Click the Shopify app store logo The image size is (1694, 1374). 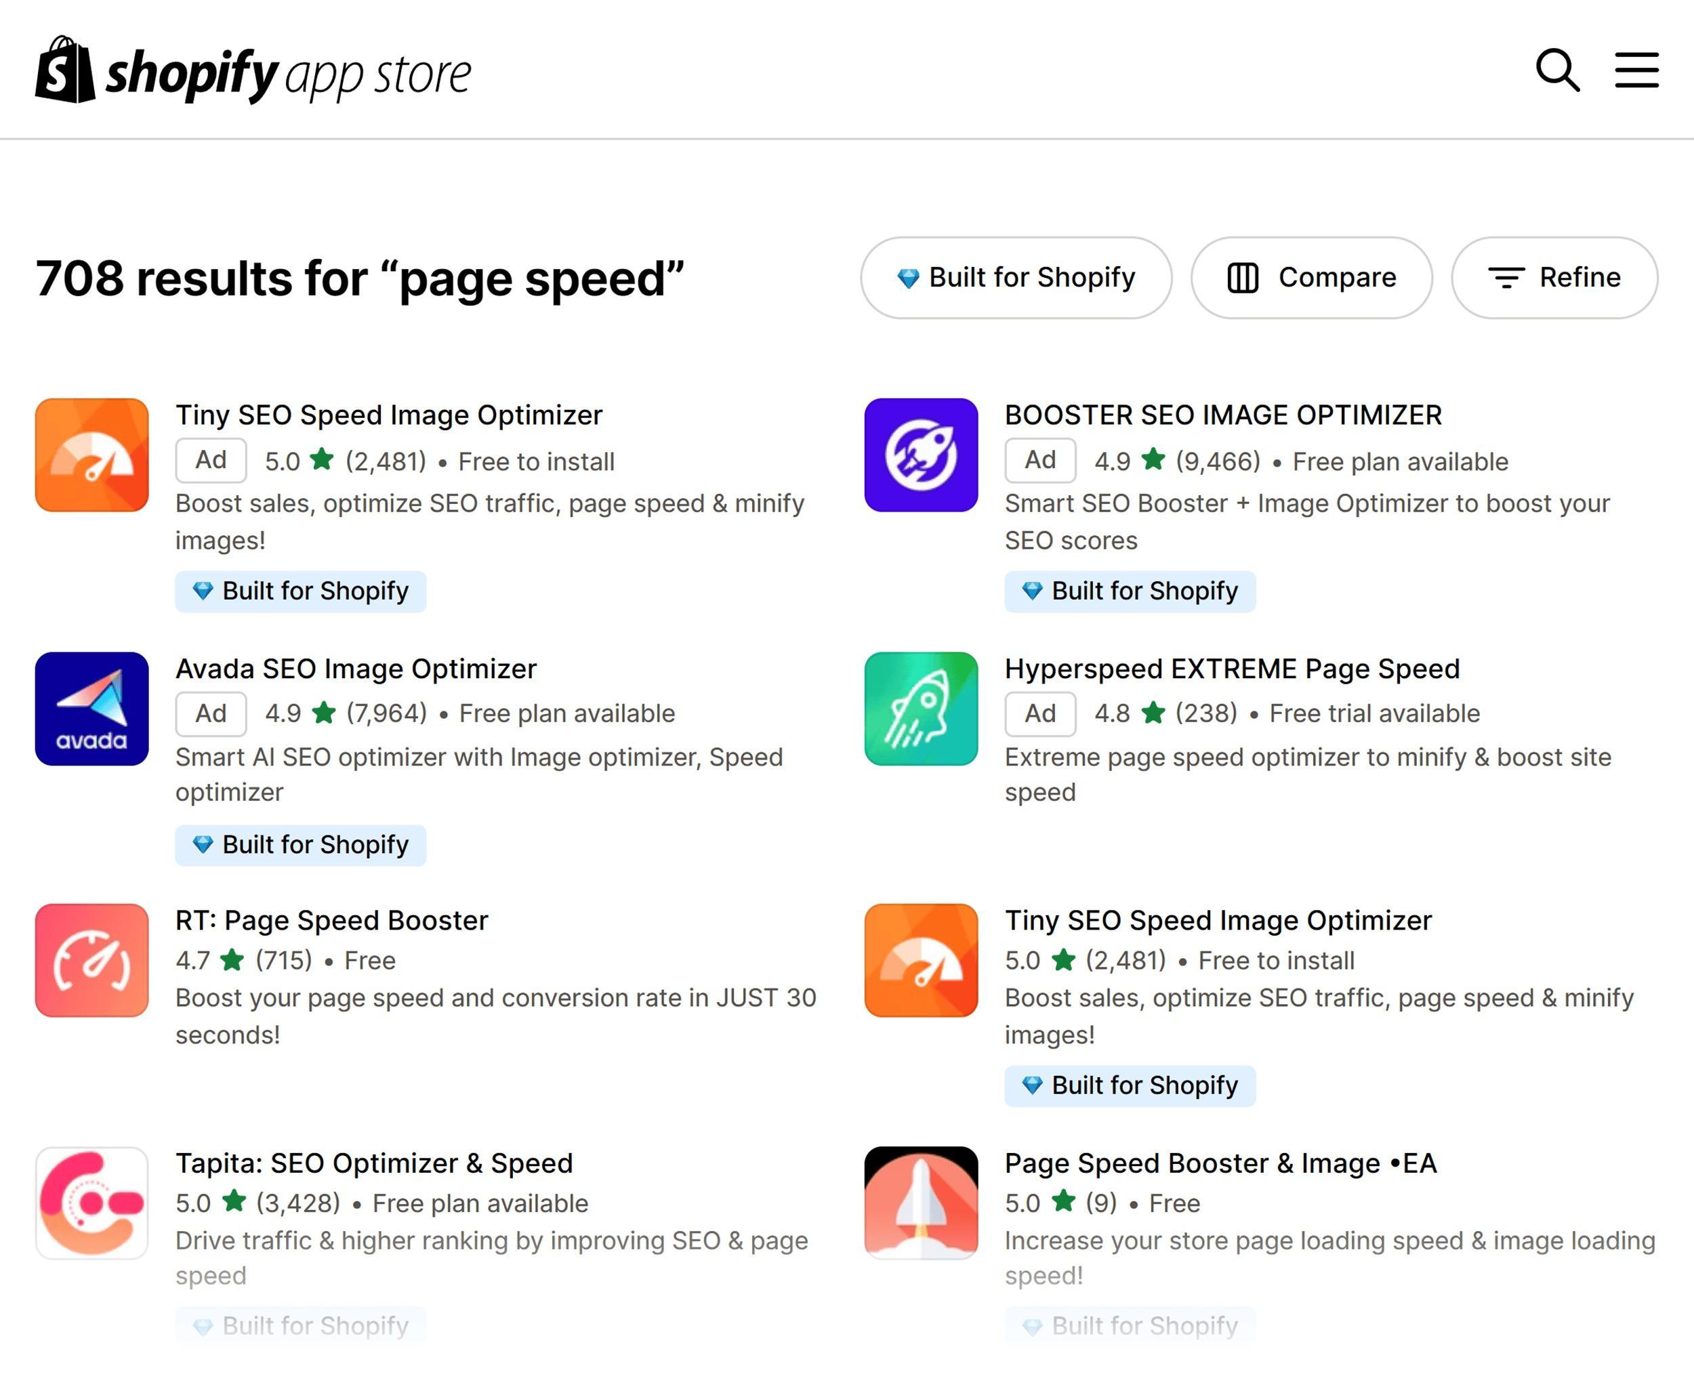pos(253,70)
